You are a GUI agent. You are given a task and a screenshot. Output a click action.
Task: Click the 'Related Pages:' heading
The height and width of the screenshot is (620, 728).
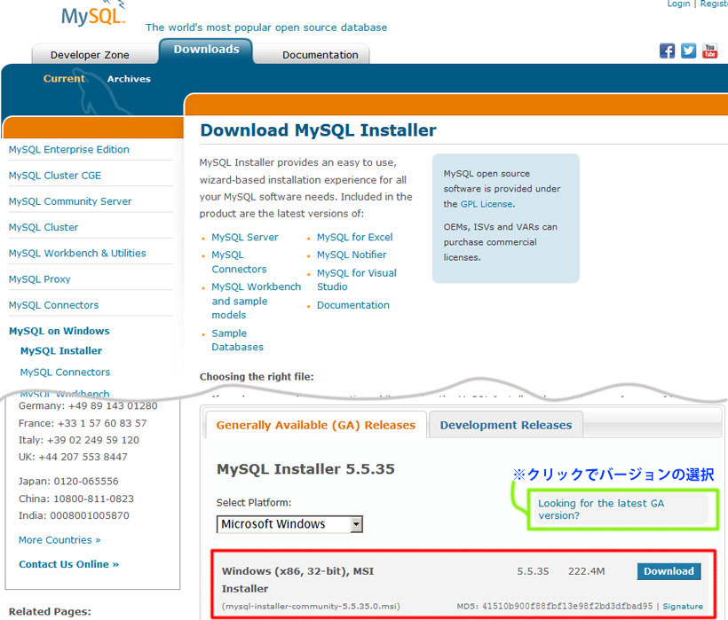(x=50, y=611)
